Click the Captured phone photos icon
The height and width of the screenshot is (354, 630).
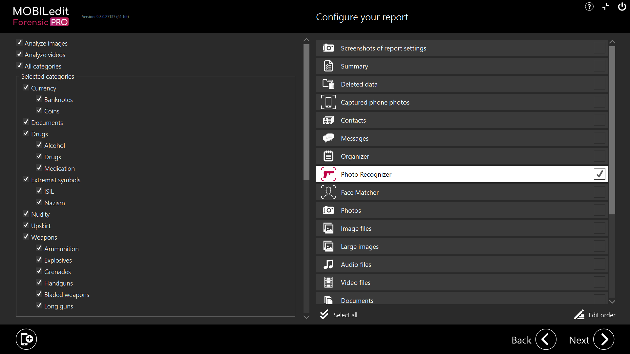[x=328, y=102]
